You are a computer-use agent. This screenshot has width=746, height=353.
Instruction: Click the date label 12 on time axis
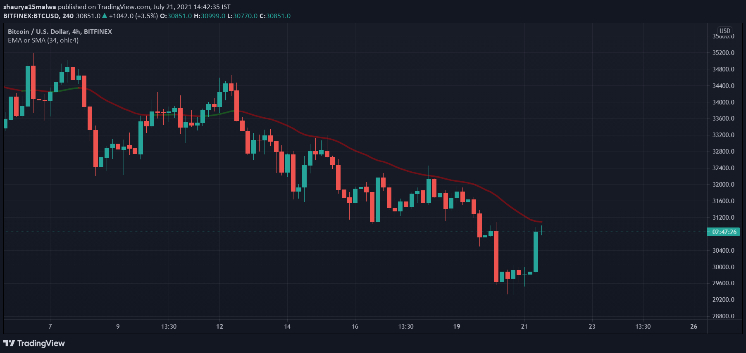(220, 327)
